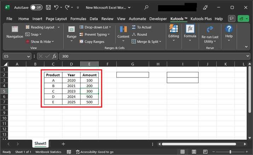Expand the Reading Layout dropdown

(59, 27)
